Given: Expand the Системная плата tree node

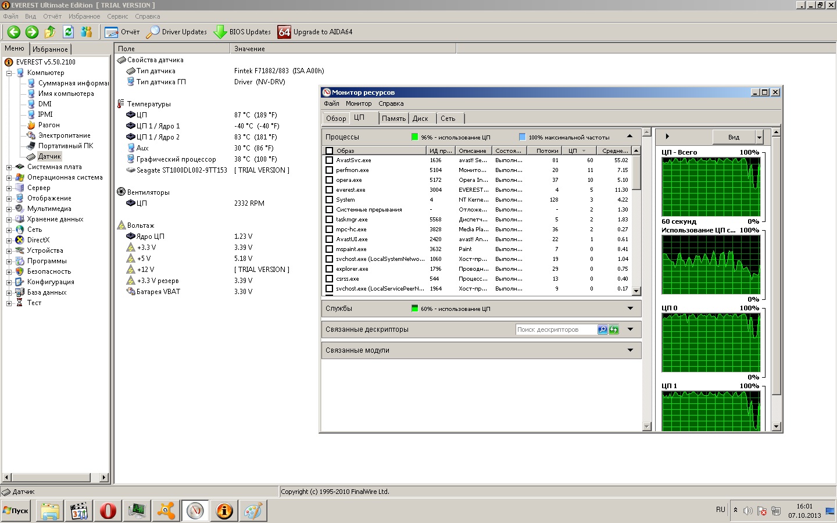Looking at the screenshot, I should [x=9, y=167].
